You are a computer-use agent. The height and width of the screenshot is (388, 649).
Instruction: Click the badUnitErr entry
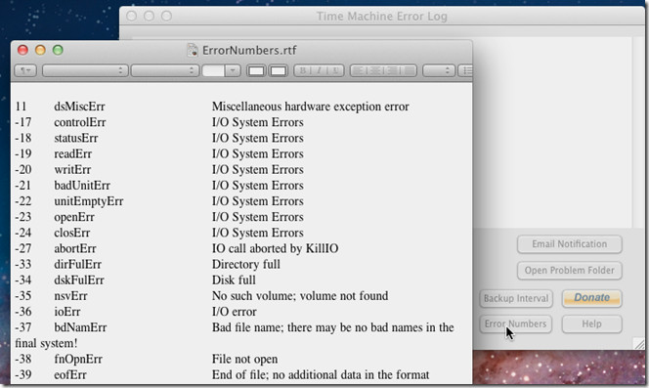click(x=82, y=185)
